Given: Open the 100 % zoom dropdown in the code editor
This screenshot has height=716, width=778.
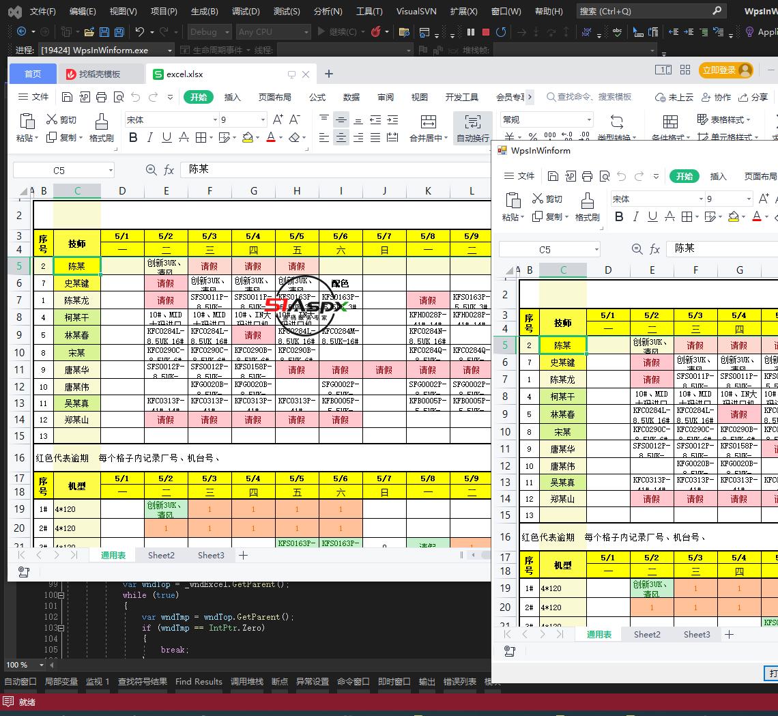Looking at the screenshot, I should click(41, 665).
